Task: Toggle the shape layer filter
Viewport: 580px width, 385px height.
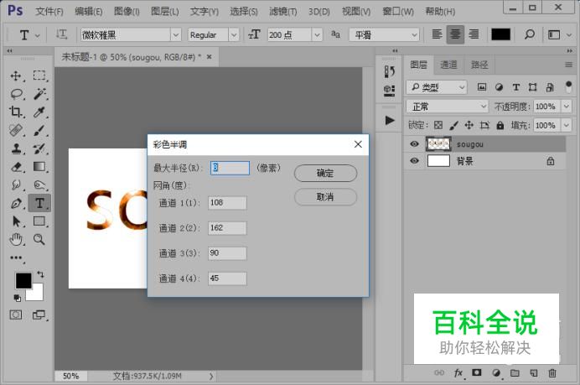Action: 533,87
